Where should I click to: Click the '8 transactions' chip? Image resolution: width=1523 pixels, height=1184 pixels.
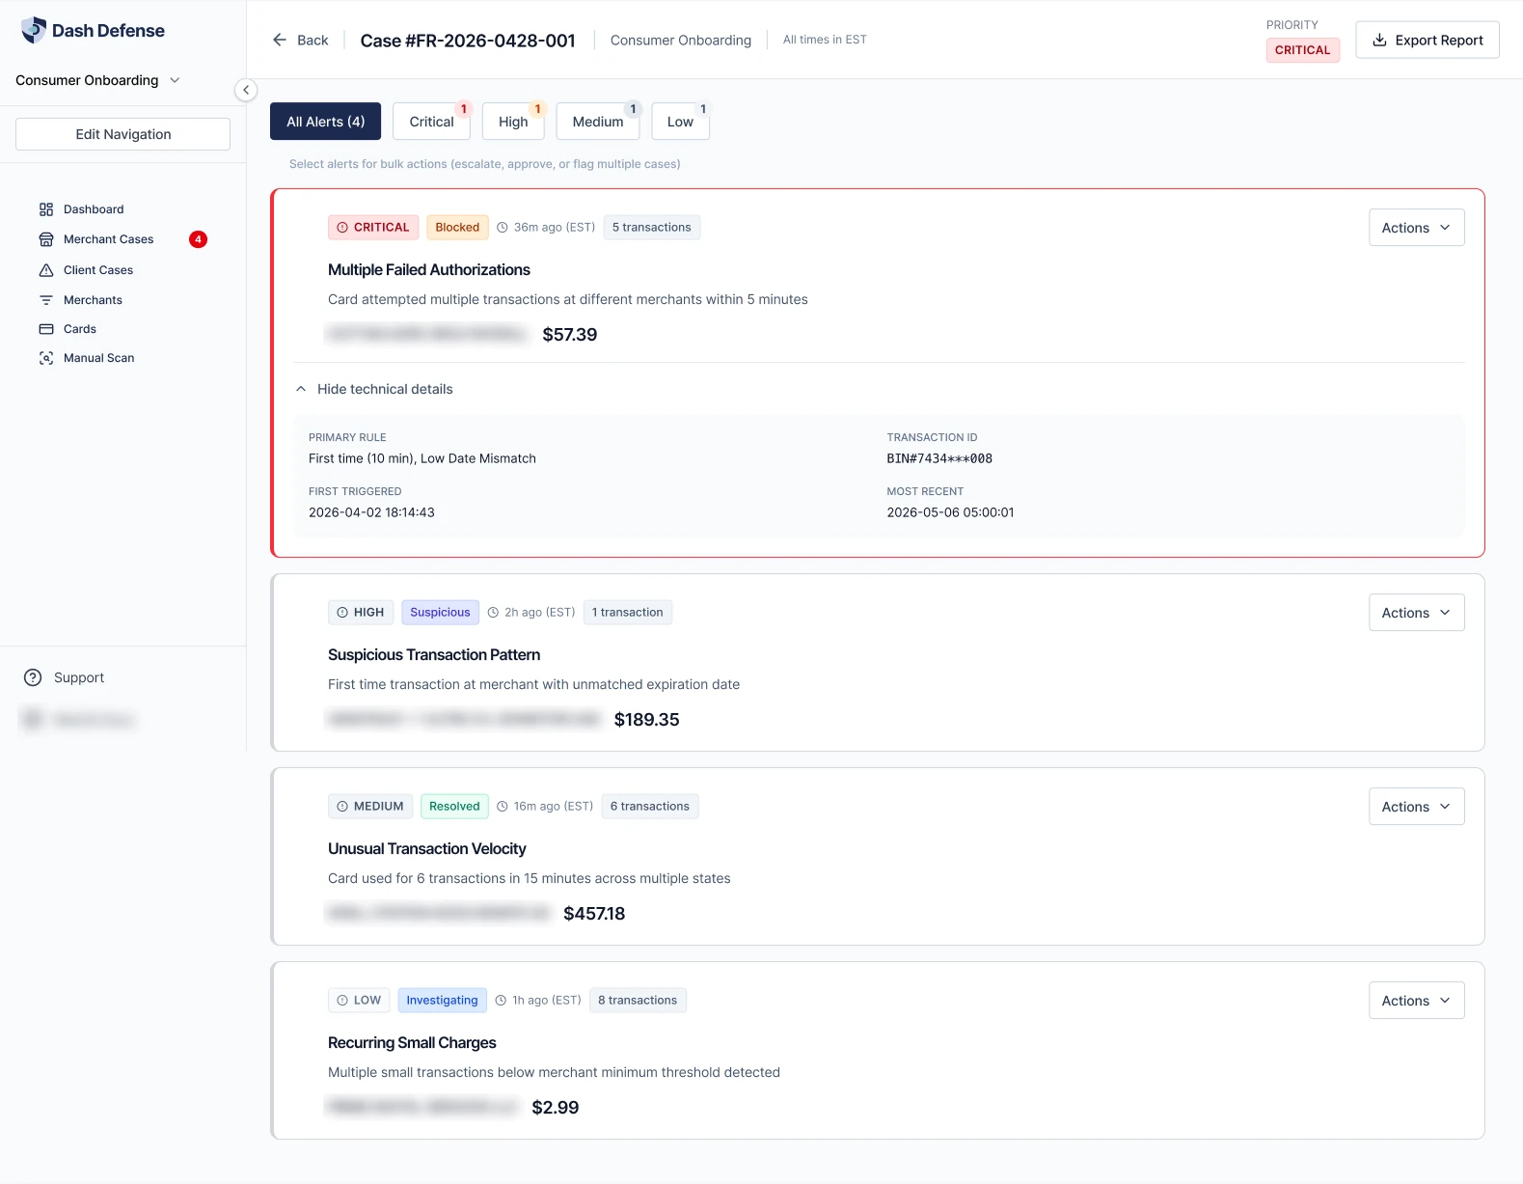pos(637,1001)
